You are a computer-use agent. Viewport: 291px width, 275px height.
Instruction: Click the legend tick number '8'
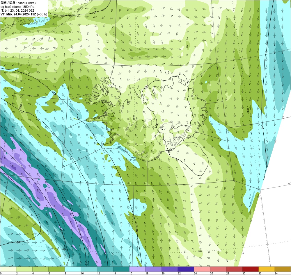point(66,273)
